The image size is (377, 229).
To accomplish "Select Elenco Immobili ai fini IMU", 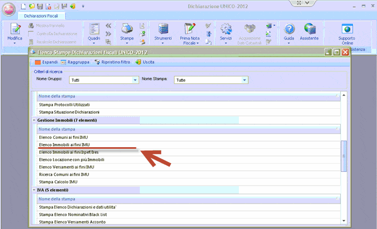I will point(64,144).
